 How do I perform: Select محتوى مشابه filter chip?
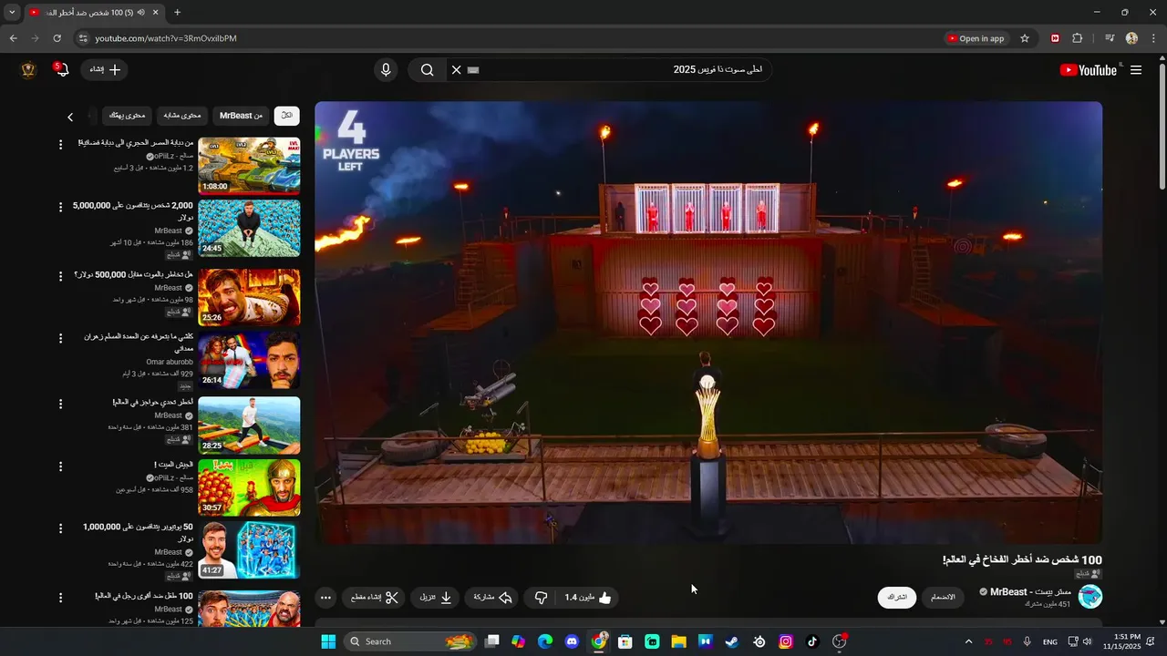click(182, 116)
